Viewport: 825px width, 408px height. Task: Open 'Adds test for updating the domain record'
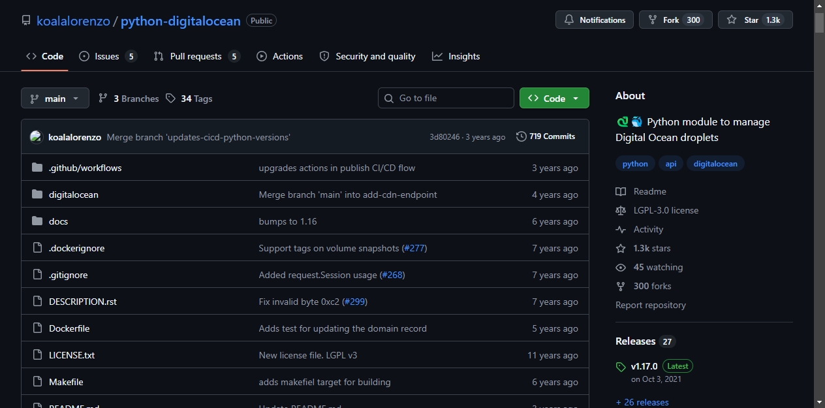pos(343,328)
